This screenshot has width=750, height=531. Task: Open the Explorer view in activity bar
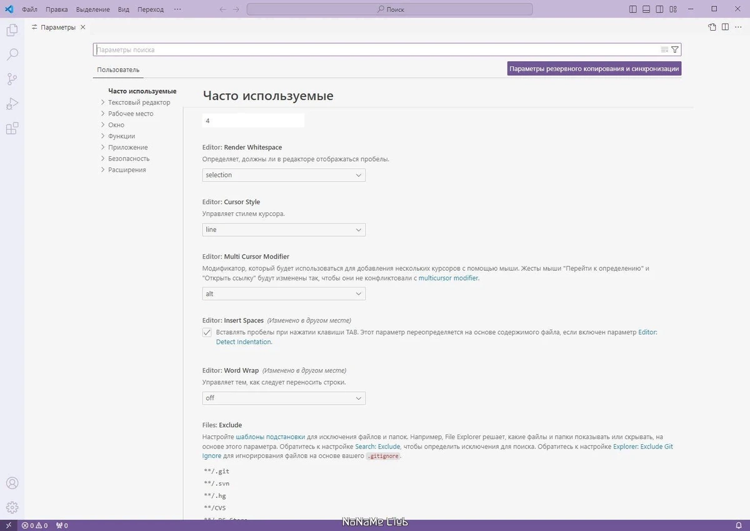point(12,29)
